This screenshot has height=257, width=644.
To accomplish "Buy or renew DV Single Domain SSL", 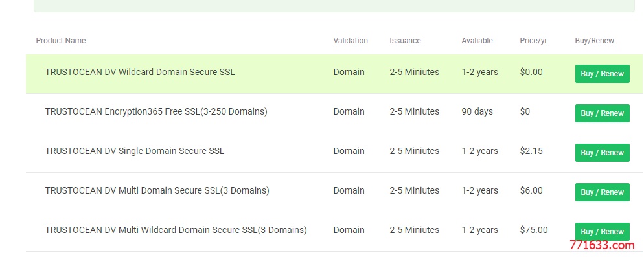I will coord(602,153).
